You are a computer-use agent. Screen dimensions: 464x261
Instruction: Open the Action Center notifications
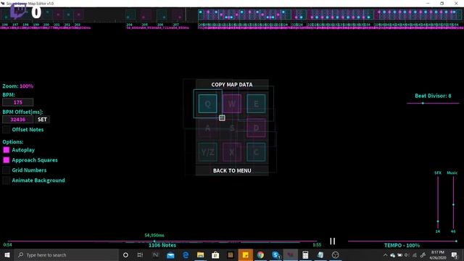(x=455, y=254)
